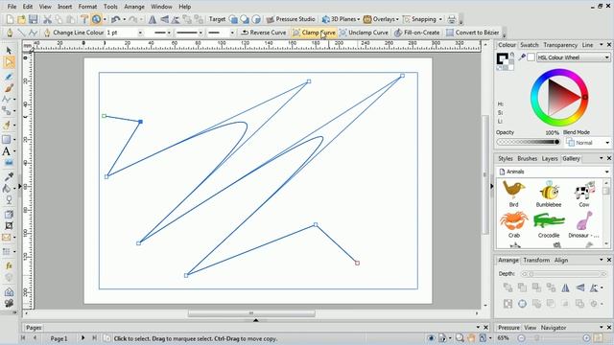Open the line width '1 pt' dropdown
This screenshot has height=345, width=614.
point(140,33)
